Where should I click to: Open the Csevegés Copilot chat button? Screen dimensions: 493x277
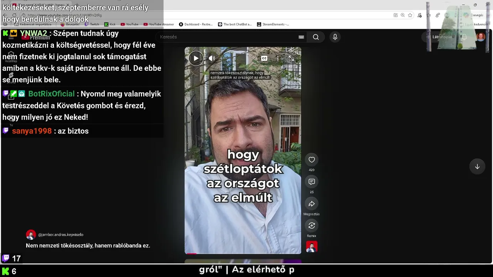coord(474,15)
